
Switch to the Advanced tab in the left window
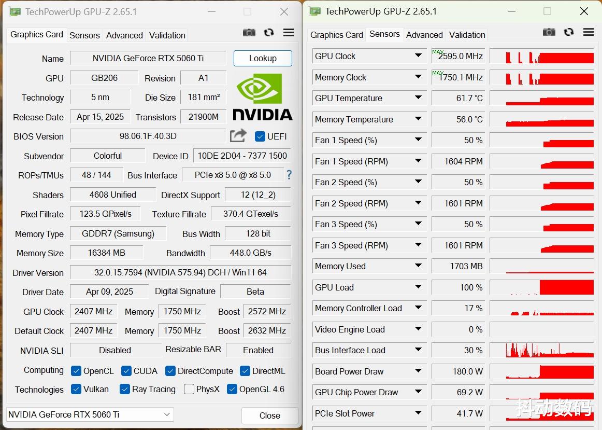pos(124,35)
